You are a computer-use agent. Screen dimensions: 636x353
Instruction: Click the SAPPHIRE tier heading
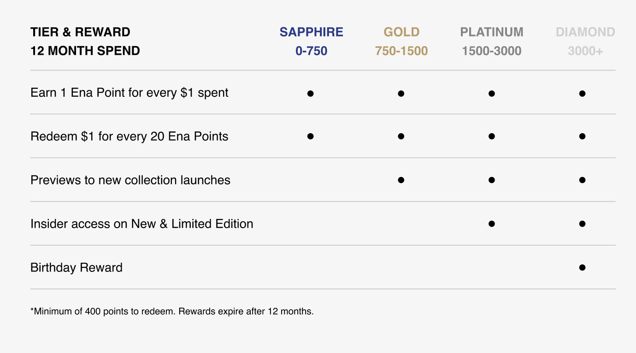[x=312, y=32]
